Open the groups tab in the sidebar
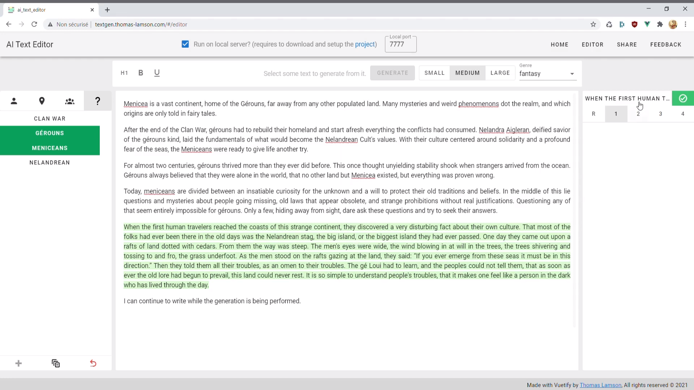The height and width of the screenshot is (390, 694). (70, 101)
